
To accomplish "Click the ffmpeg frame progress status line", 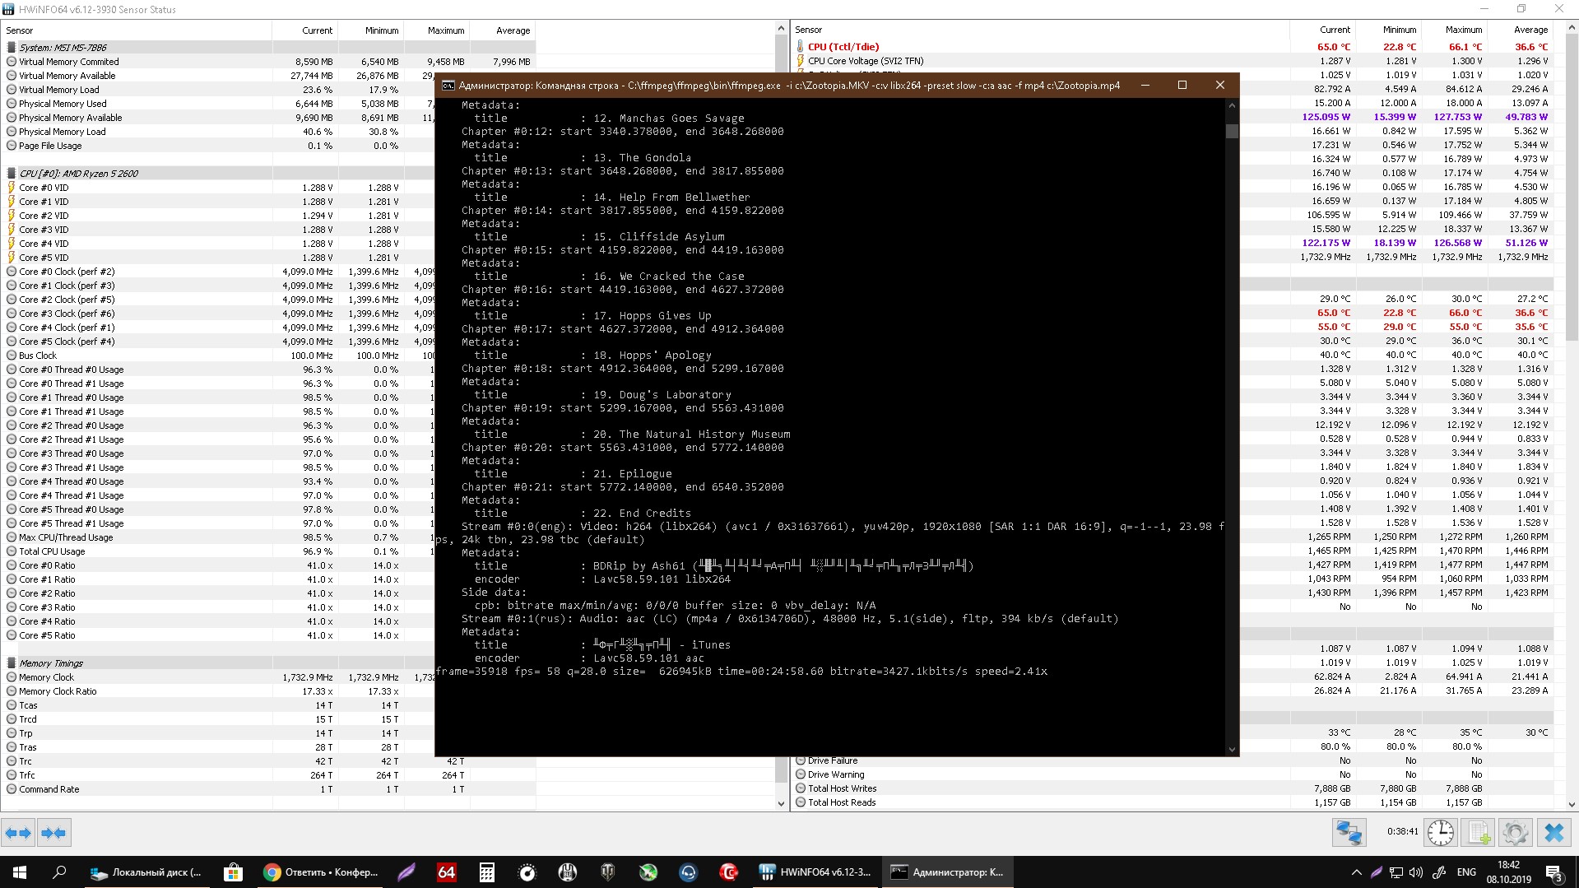I will coord(741,672).
